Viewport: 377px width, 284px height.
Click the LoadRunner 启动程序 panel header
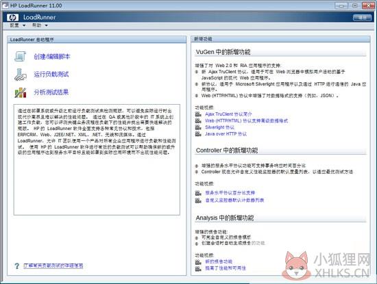[97, 40]
